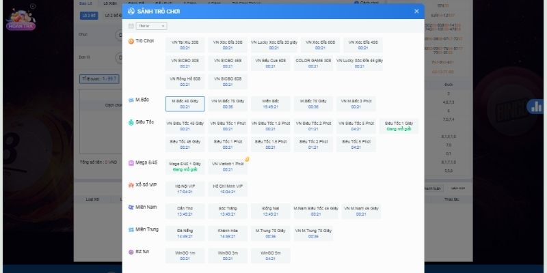Click the Trò Chơi category icon
The height and width of the screenshot is (273, 547).
coord(131,41)
